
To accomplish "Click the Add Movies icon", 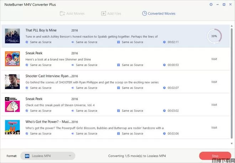I will click(x=62, y=13).
